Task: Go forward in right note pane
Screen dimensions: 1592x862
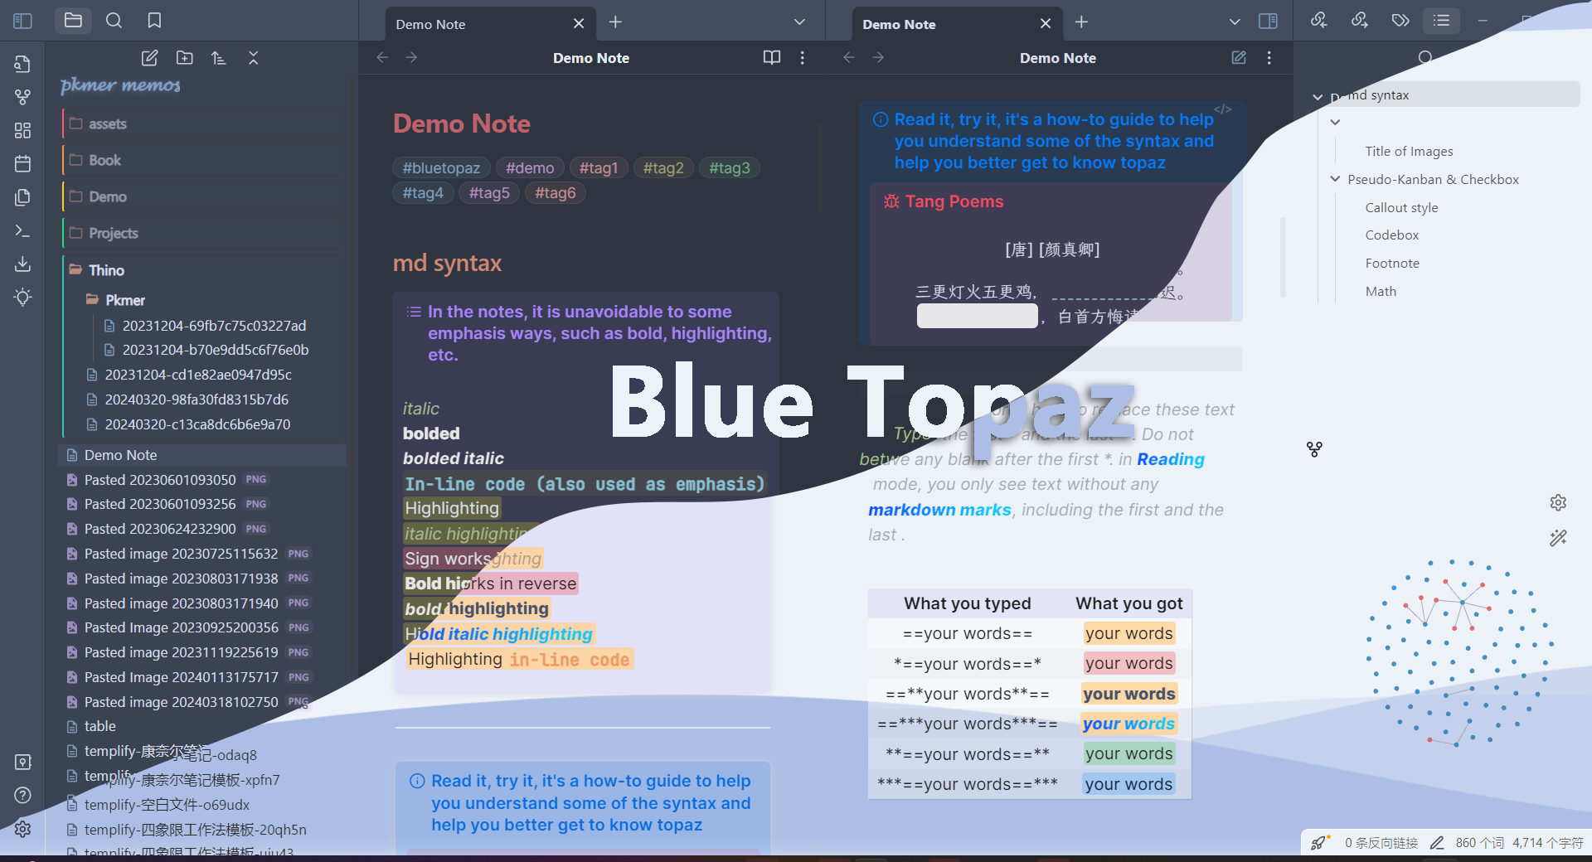Action: point(878,58)
